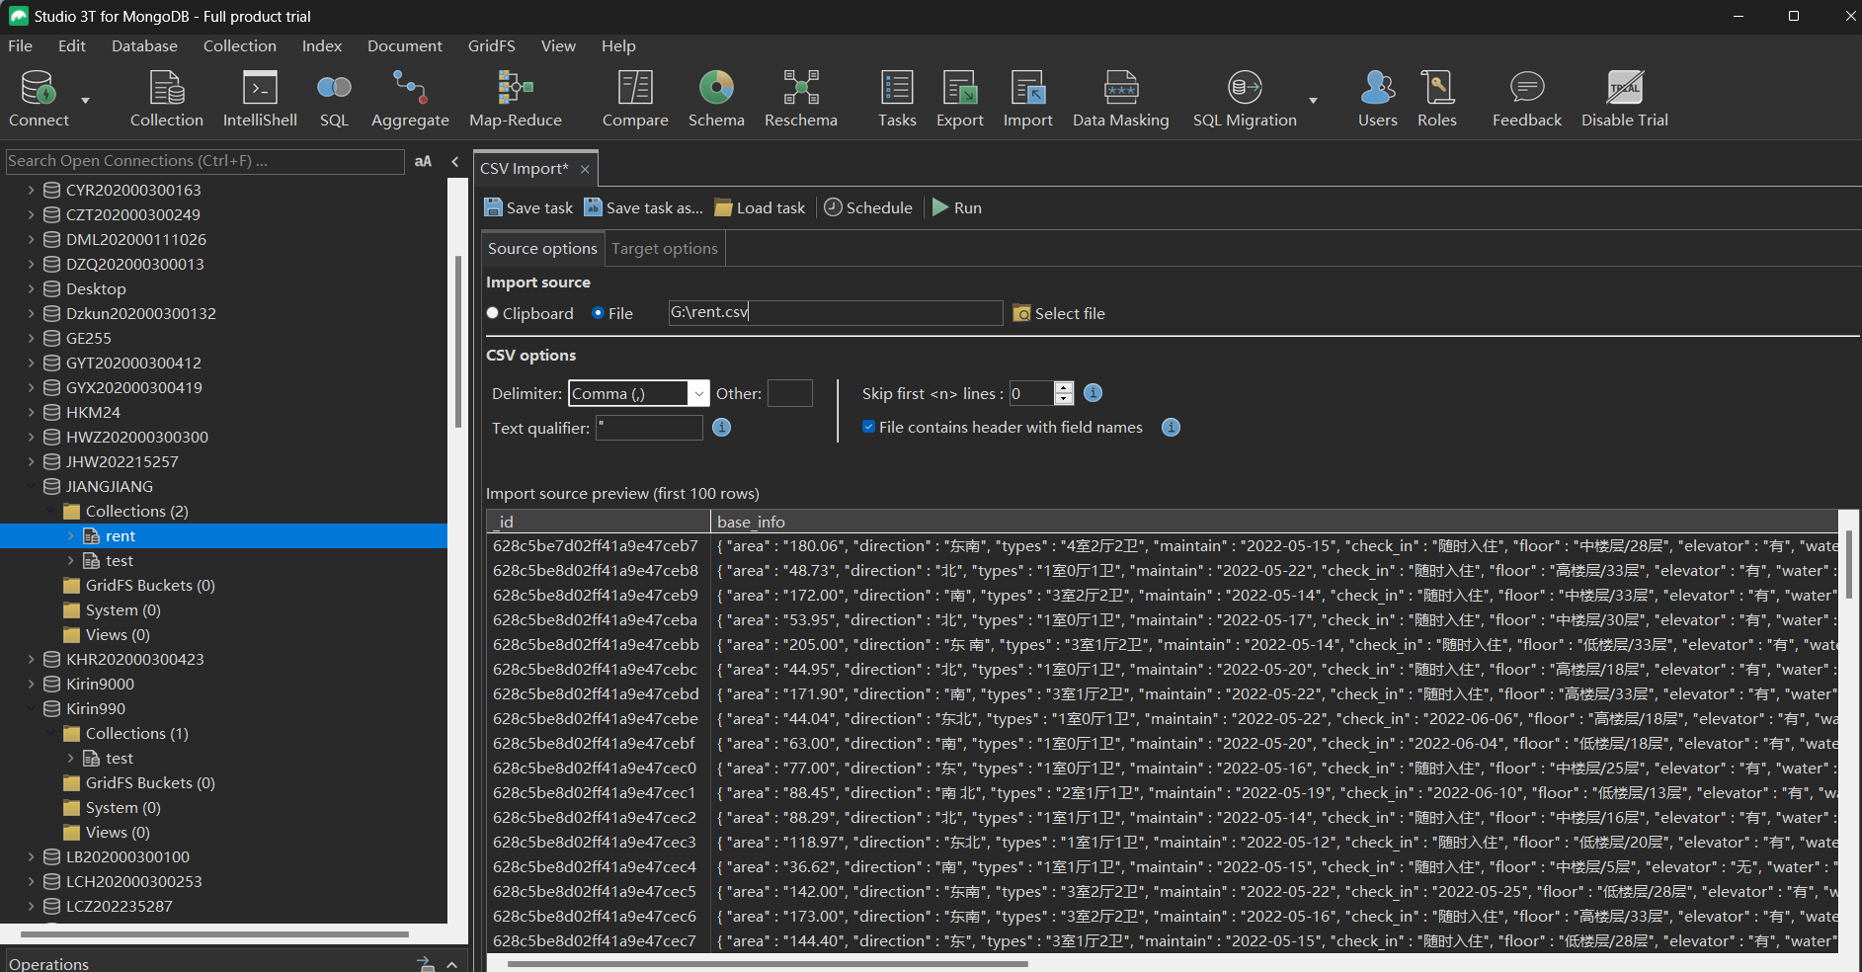
Task: Switch to Source options tab
Action: [x=542, y=248]
